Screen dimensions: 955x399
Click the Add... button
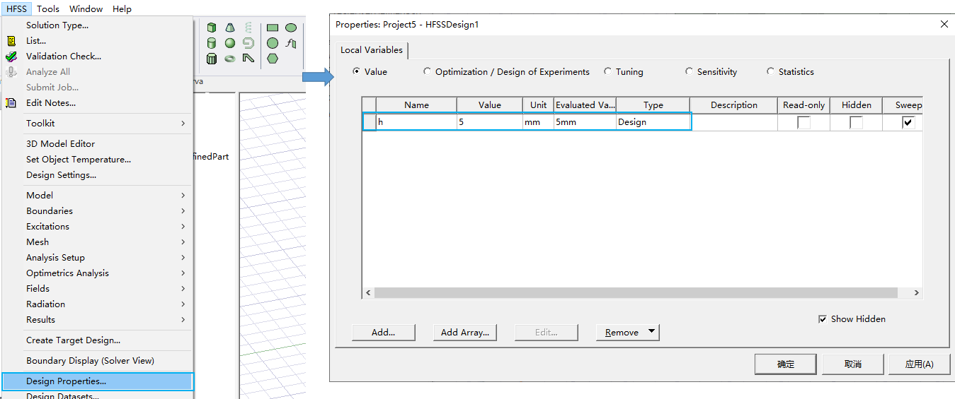(x=383, y=332)
